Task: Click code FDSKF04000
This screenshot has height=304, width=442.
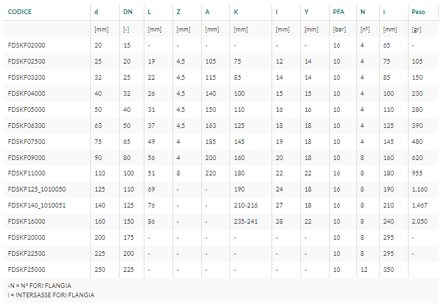Action: tap(27, 94)
